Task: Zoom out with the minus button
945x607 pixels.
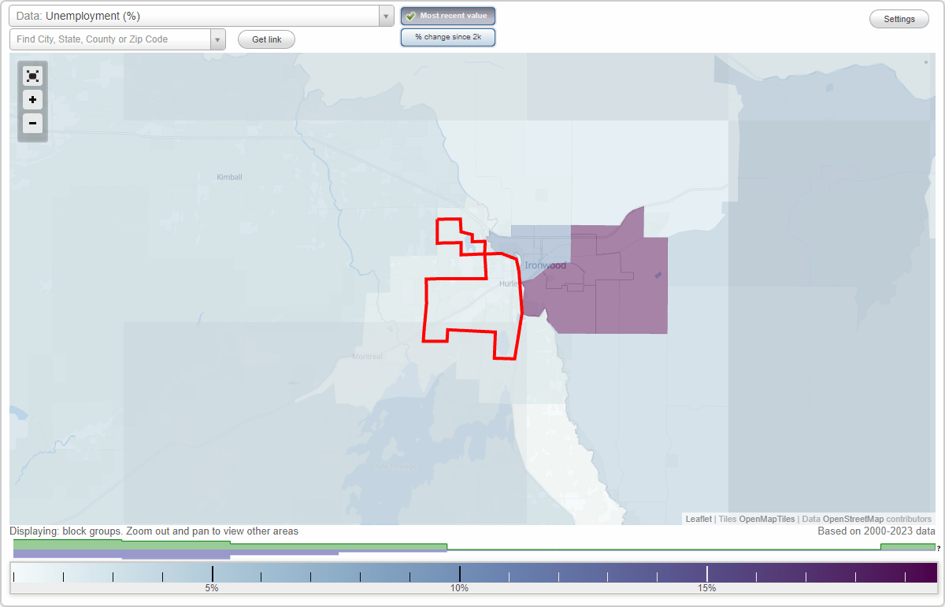Action: [32, 123]
